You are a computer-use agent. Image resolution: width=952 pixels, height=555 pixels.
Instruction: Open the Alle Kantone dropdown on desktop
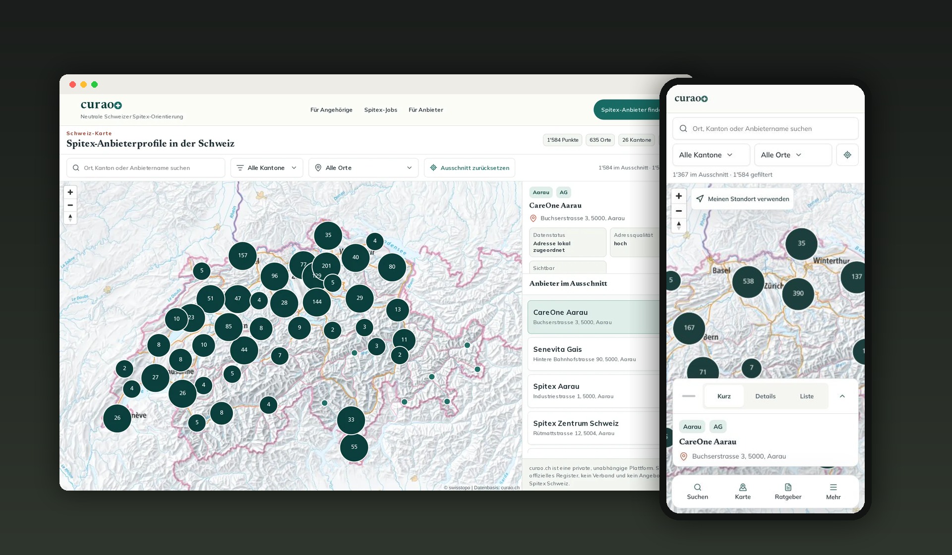coord(267,168)
